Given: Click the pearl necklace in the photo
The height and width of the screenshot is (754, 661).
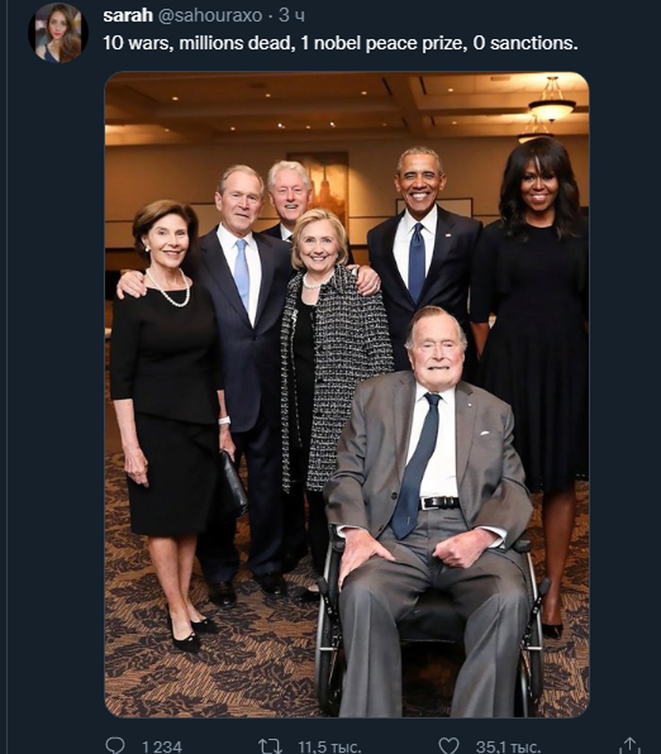Looking at the screenshot, I should [168, 290].
